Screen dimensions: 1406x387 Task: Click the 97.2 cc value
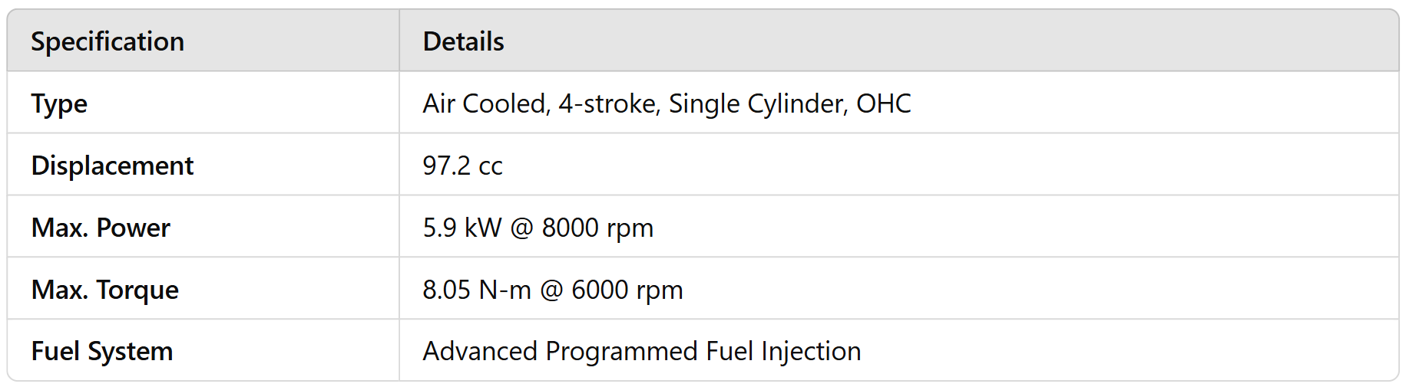tap(462, 166)
